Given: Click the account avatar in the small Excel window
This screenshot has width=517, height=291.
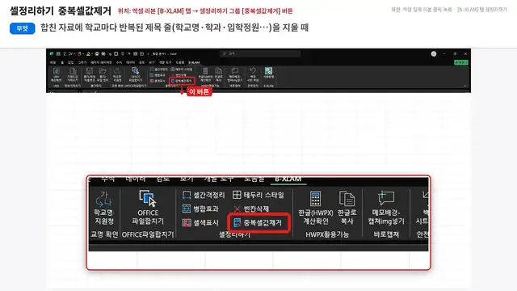Looking at the screenshot, I should [434, 54].
